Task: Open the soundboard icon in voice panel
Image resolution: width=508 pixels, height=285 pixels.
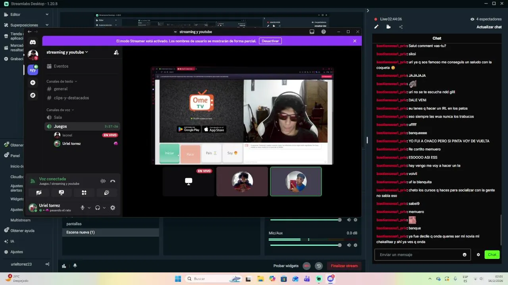Action: pos(107,193)
